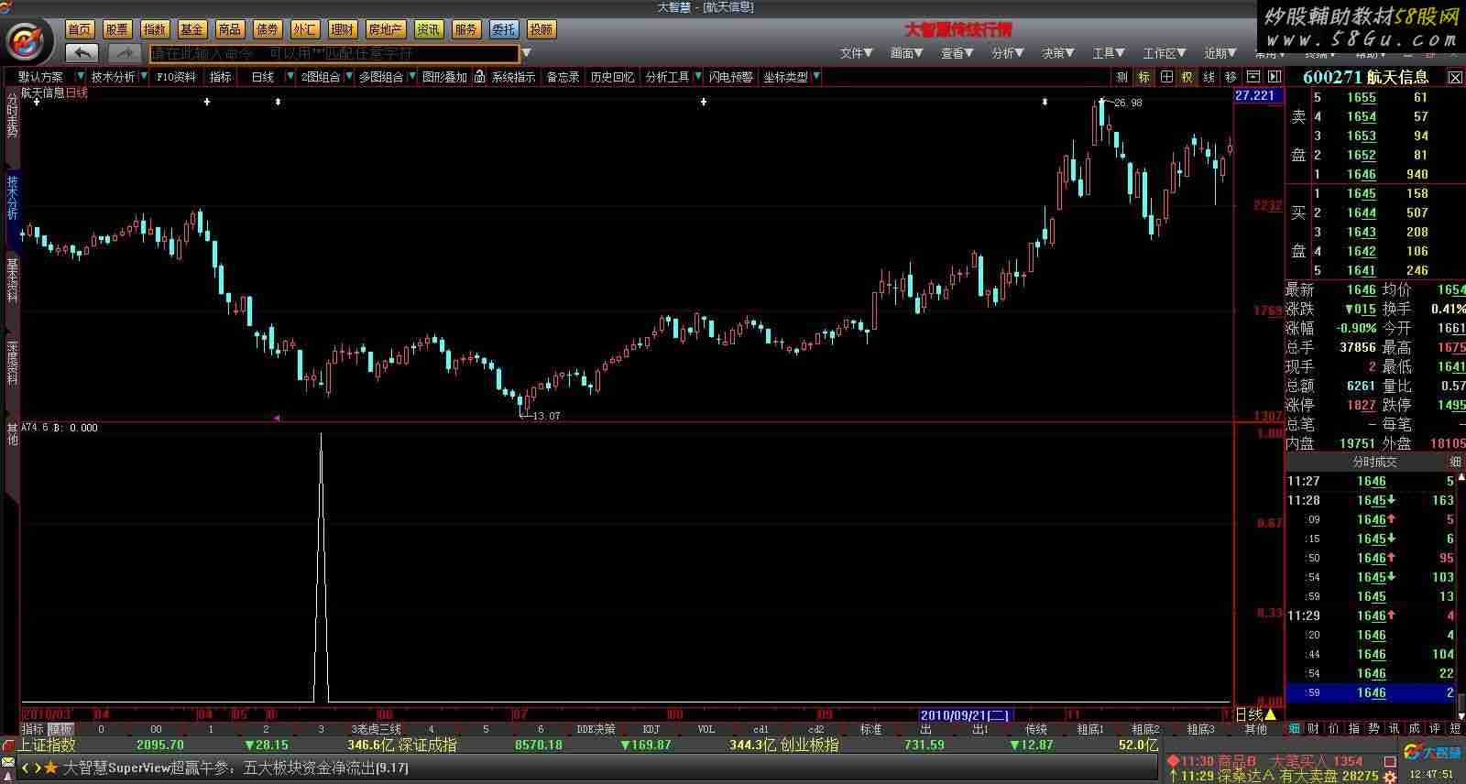1466x784 pixels.
Task: Click the 股票 stocks button
Action: tap(117, 29)
